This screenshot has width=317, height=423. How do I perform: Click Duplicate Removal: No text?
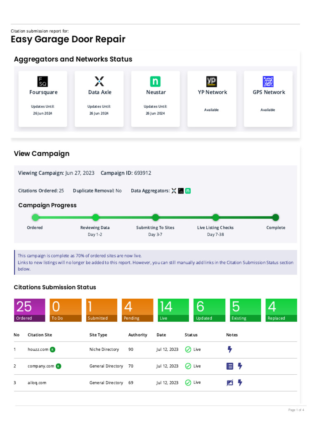[97, 191]
